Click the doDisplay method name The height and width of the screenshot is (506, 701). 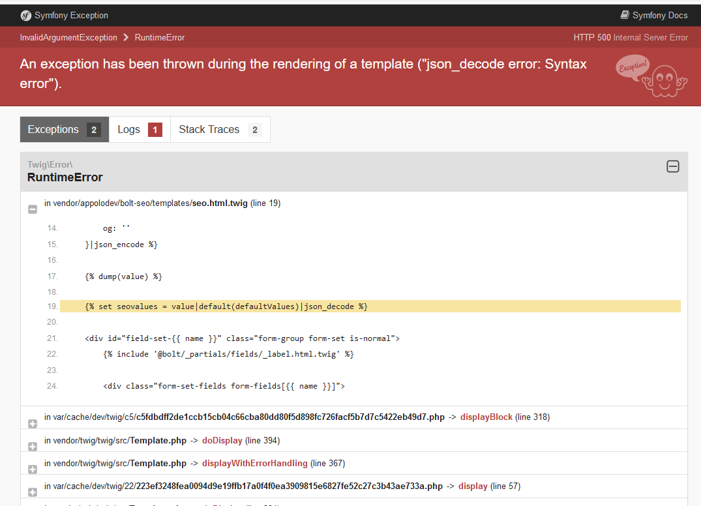222,441
